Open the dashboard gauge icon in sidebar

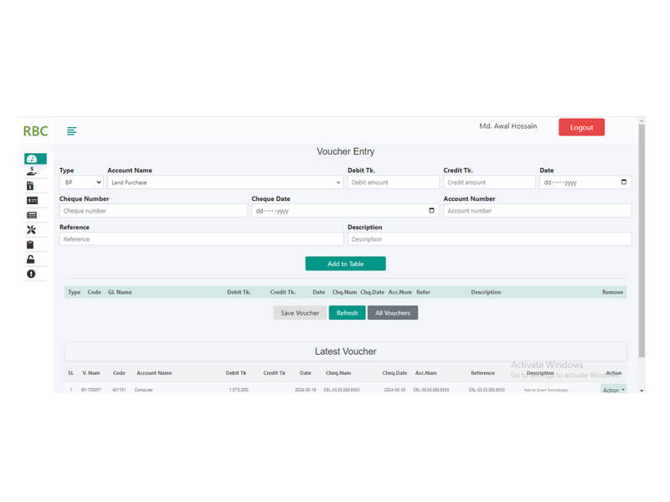32,158
